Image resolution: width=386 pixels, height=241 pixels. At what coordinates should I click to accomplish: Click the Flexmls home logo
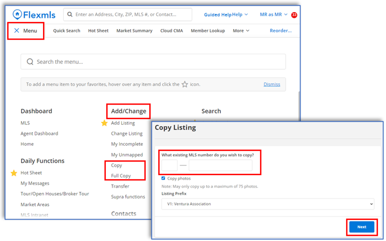(x=34, y=15)
